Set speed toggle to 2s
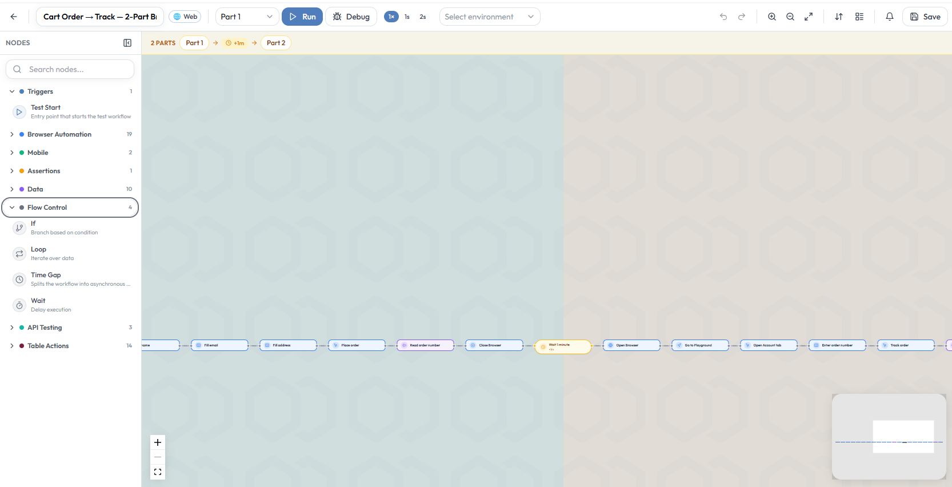The height and width of the screenshot is (487, 952). click(x=423, y=17)
